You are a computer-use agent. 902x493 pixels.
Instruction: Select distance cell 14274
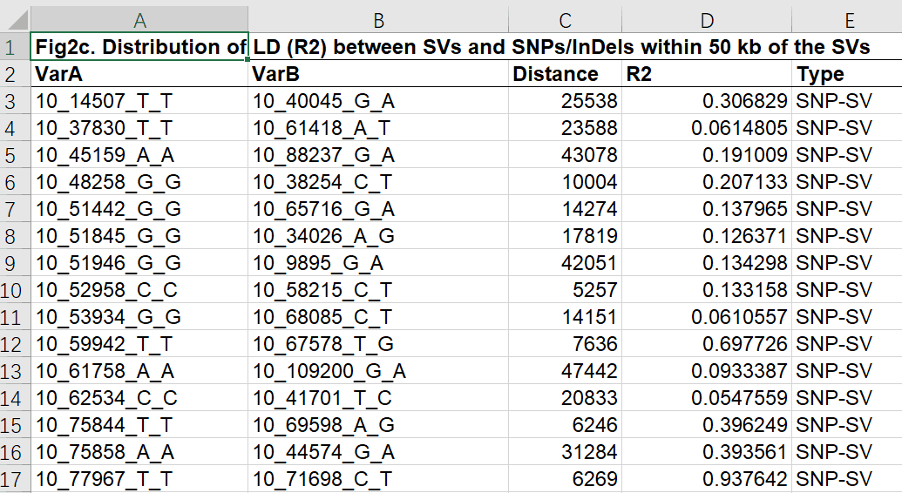point(565,209)
